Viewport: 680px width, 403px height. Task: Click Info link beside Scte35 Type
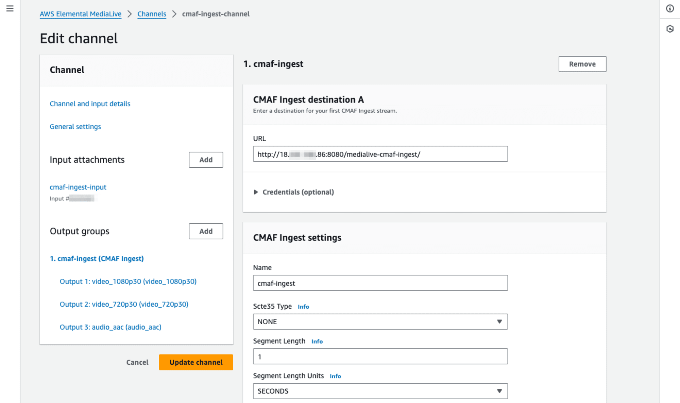(x=303, y=307)
